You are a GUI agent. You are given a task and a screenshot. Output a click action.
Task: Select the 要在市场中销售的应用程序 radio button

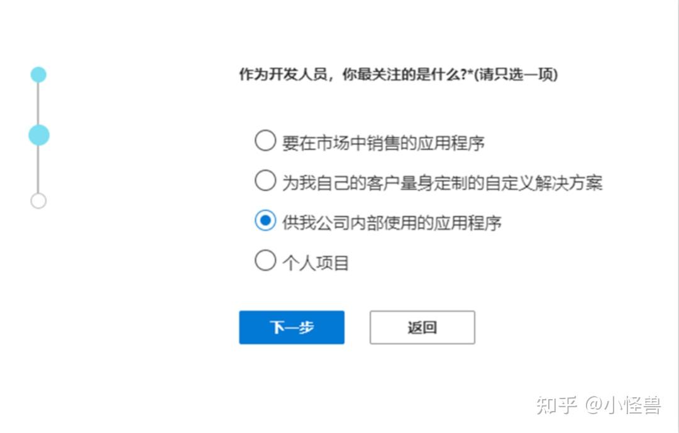click(265, 141)
